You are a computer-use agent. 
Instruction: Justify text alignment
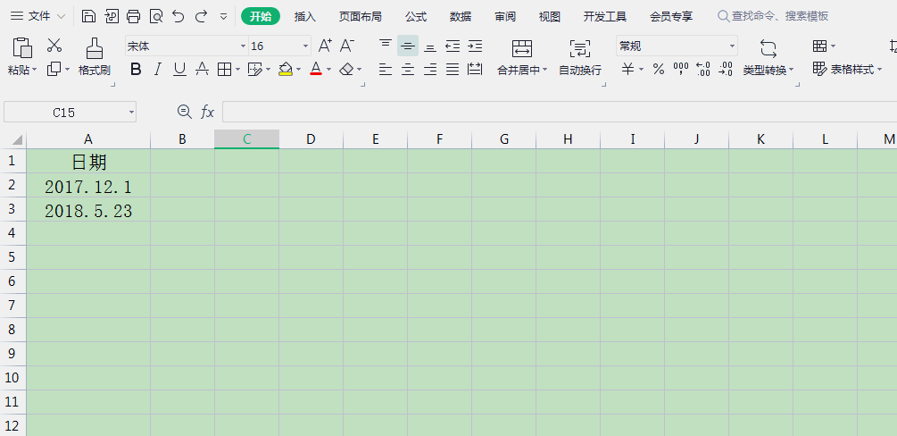coord(453,70)
